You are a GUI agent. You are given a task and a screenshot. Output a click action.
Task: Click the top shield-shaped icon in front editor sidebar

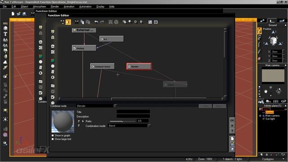[x=53, y=31]
